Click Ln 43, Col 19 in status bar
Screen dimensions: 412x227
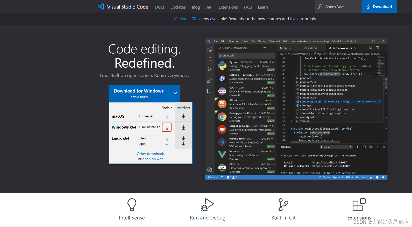click(323, 178)
